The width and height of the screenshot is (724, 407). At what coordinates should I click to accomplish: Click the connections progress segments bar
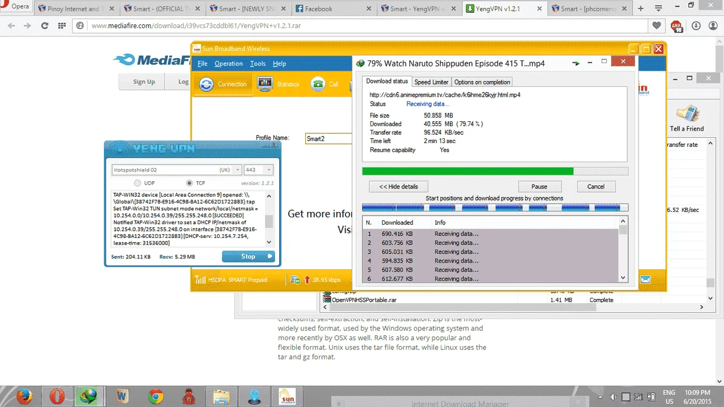[x=495, y=208]
